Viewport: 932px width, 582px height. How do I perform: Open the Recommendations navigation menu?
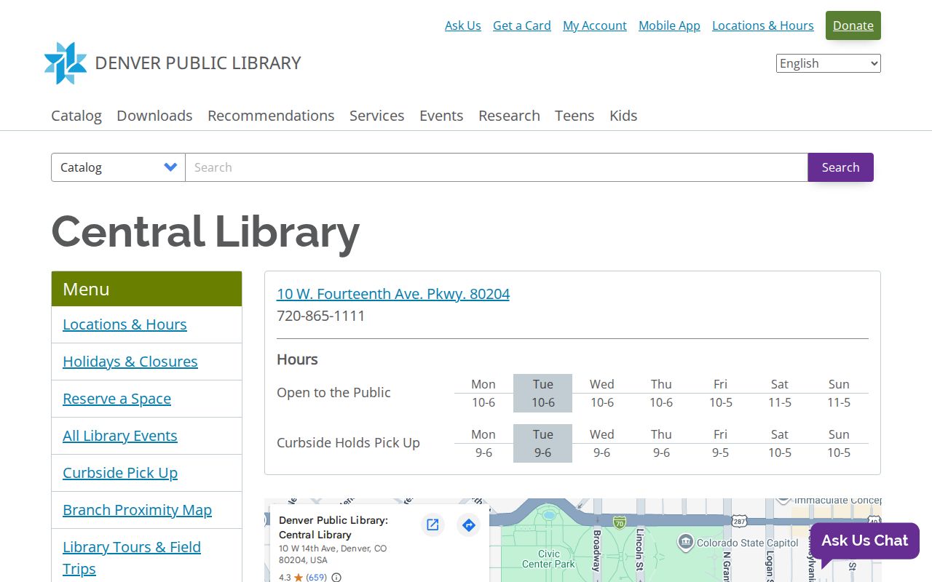point(271,116)
